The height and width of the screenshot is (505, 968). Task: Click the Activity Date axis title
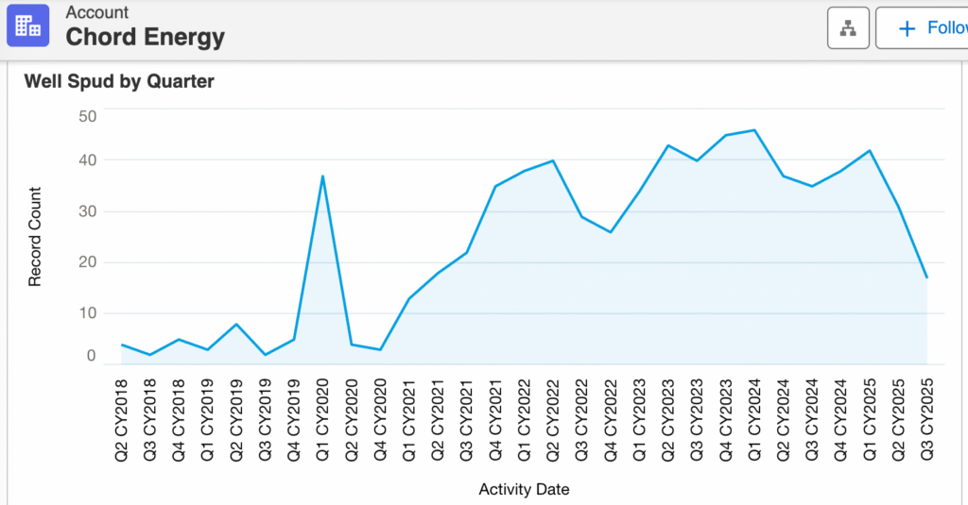524,490
